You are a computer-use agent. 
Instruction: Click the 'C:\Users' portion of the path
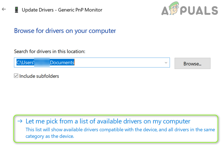click(x=25, y=63)
